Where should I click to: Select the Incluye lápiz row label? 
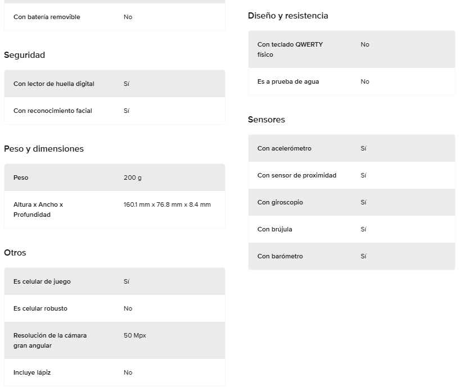tap(32, 372)
